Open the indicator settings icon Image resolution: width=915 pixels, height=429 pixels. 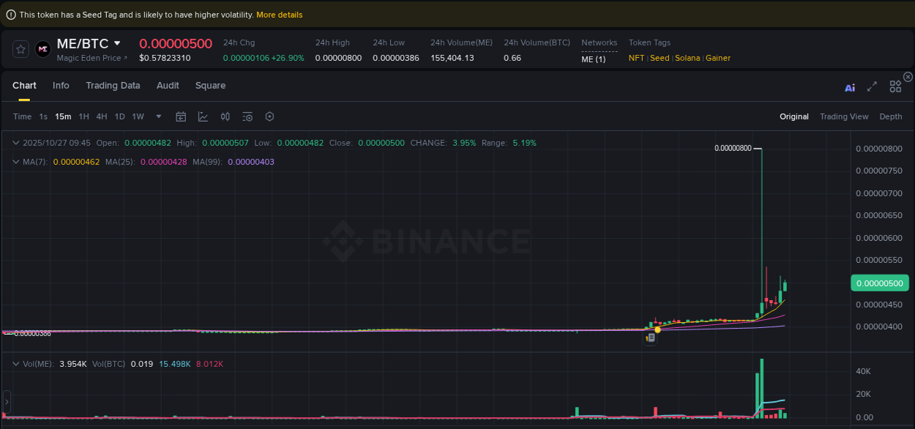(x=247, y=116)
